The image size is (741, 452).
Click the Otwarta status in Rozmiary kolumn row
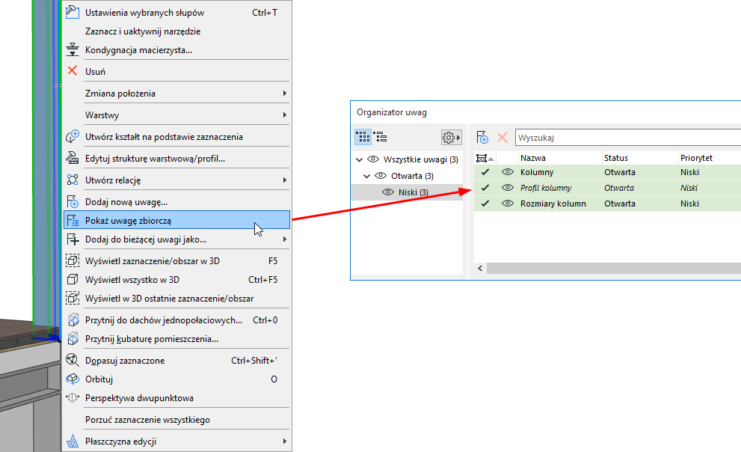tap(620, 204)
